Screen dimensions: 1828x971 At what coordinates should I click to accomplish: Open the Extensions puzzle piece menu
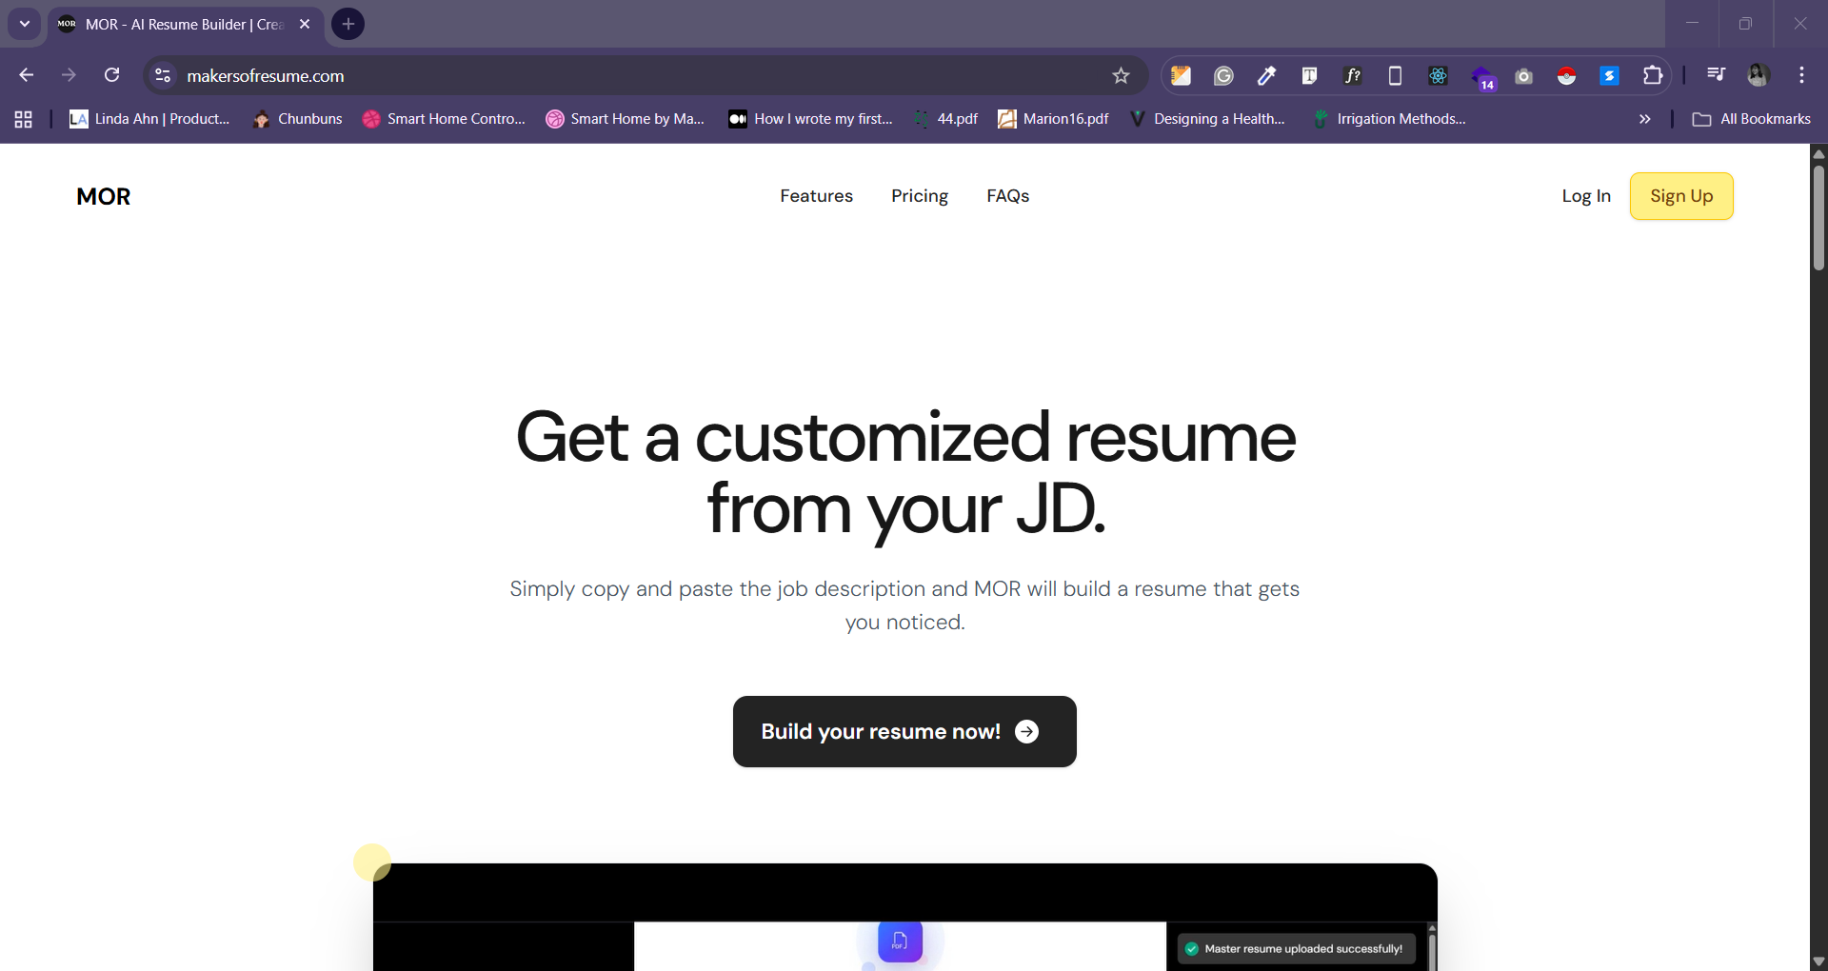point(1653,76)
